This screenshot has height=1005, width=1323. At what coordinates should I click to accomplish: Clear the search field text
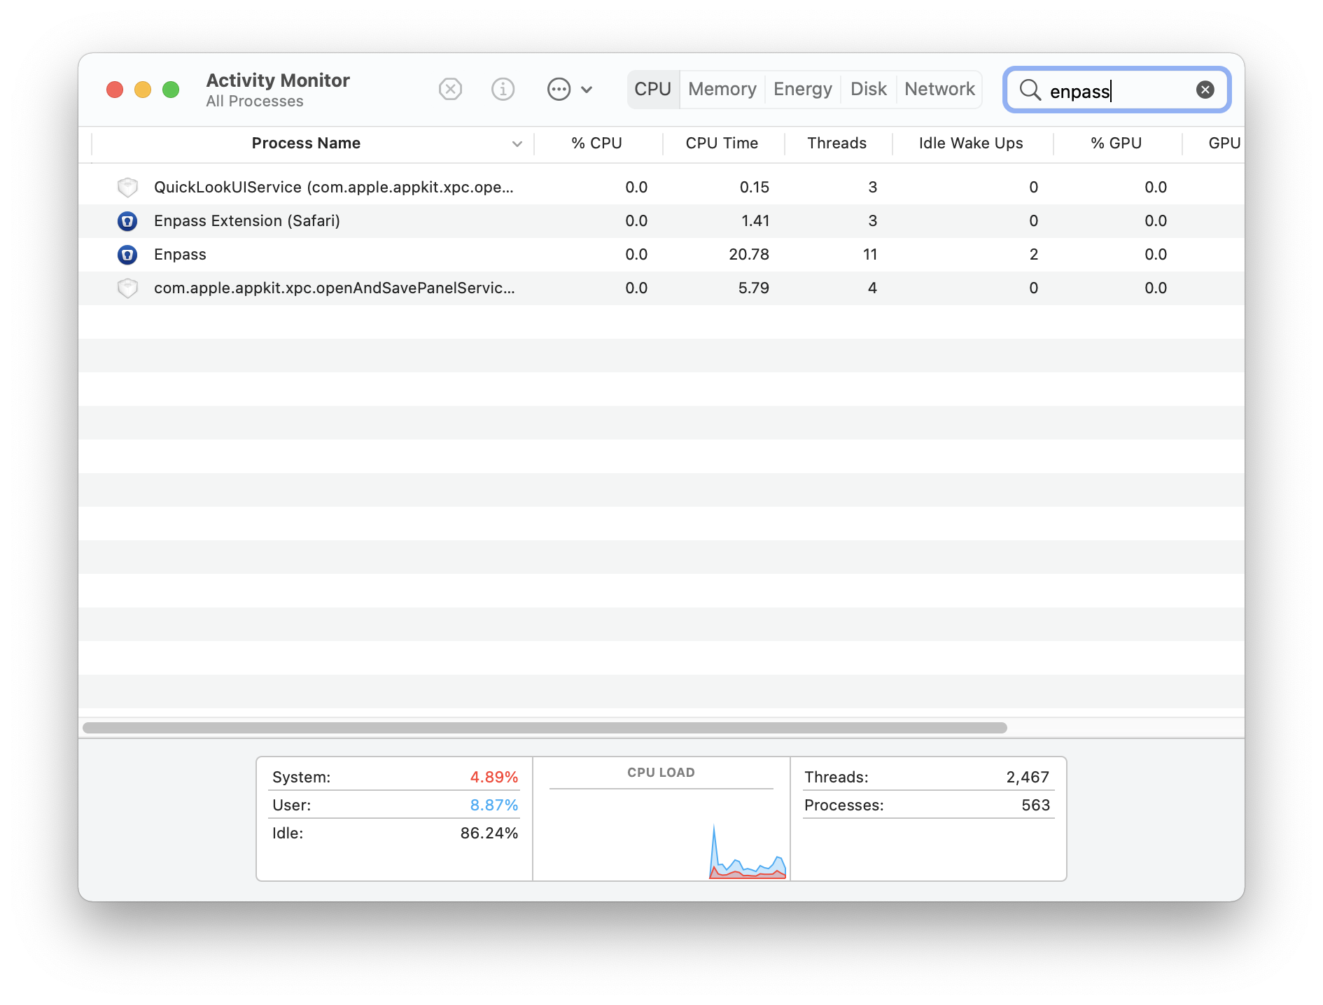[1205, 90]
